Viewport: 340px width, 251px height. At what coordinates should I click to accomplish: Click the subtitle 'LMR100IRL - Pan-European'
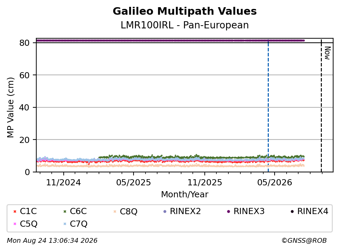click(x=185, y=25)
